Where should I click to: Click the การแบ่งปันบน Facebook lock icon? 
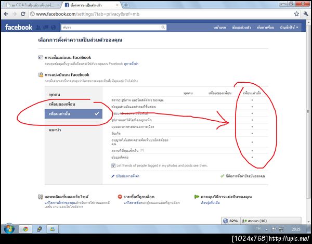click(x=41, y=75)
